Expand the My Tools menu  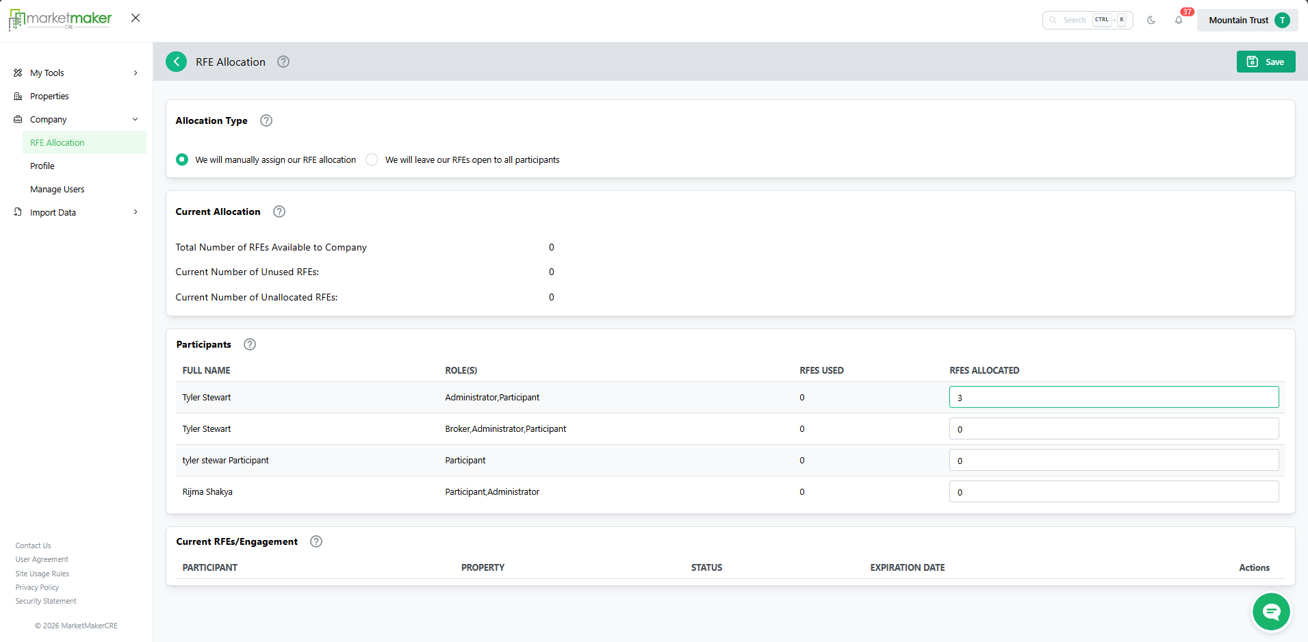point(75,73)
